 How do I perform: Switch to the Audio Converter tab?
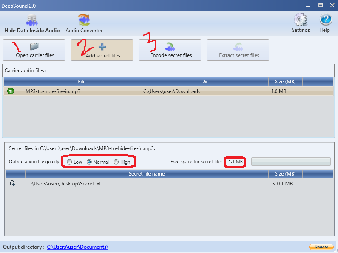[x=84, y=24]
